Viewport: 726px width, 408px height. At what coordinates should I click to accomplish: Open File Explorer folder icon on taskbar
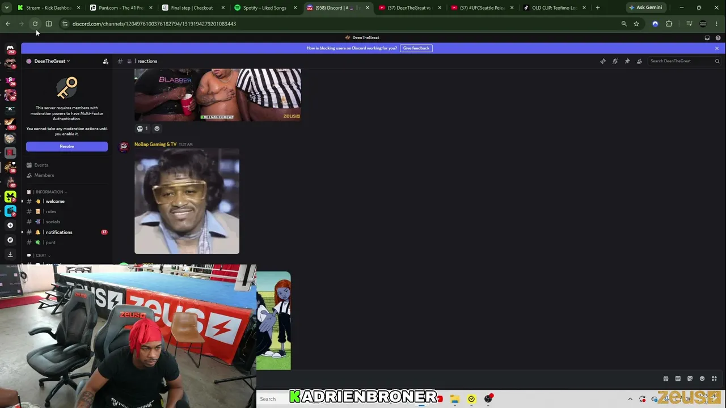(455, 399)
